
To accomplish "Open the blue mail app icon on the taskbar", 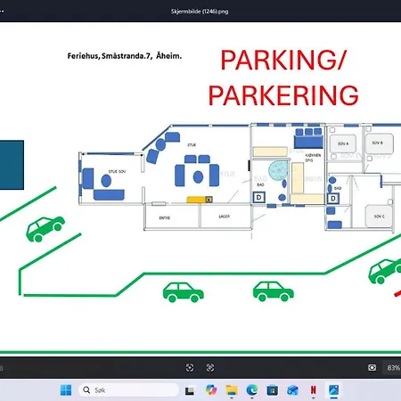I will click(292, 390).
